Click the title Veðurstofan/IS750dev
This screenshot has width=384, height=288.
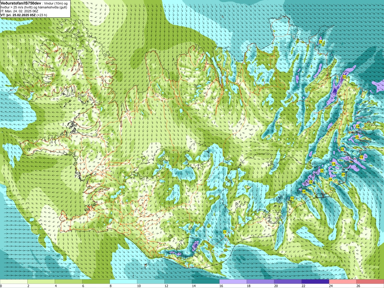21,3
